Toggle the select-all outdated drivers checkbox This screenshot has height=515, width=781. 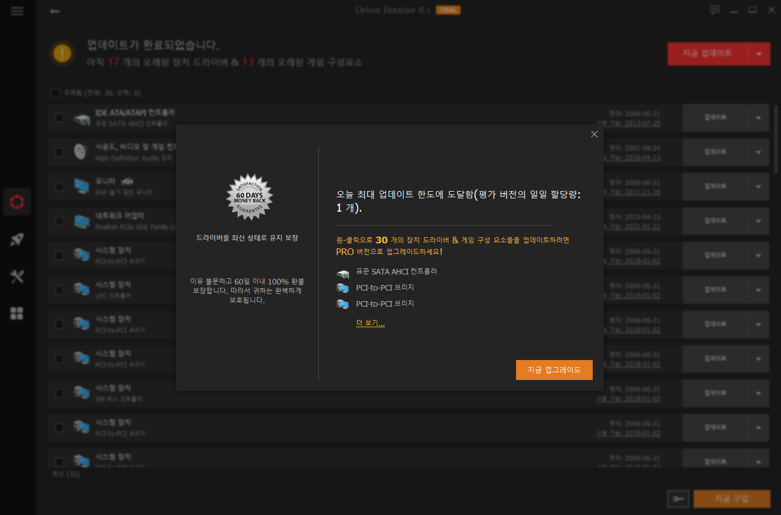click(56, 93)
